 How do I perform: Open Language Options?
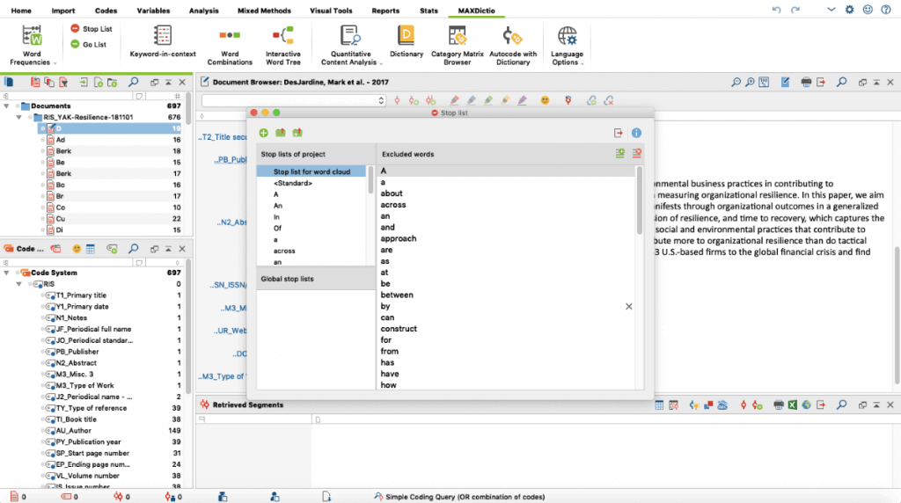(567, 45)
